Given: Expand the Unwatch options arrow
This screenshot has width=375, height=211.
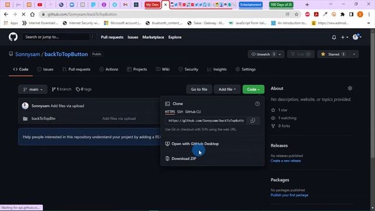Looking at the screenshot, I should (x=280, y=55).
